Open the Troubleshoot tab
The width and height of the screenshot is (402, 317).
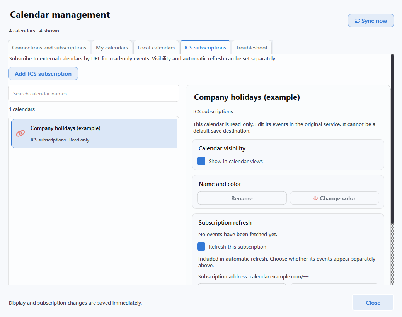tap(252, 48)
